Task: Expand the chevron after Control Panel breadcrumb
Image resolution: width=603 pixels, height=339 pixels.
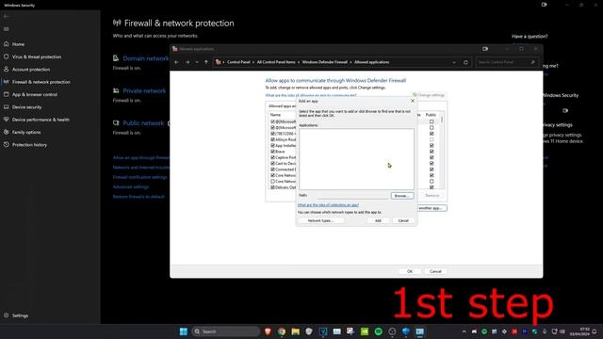Action: (253, 62)
